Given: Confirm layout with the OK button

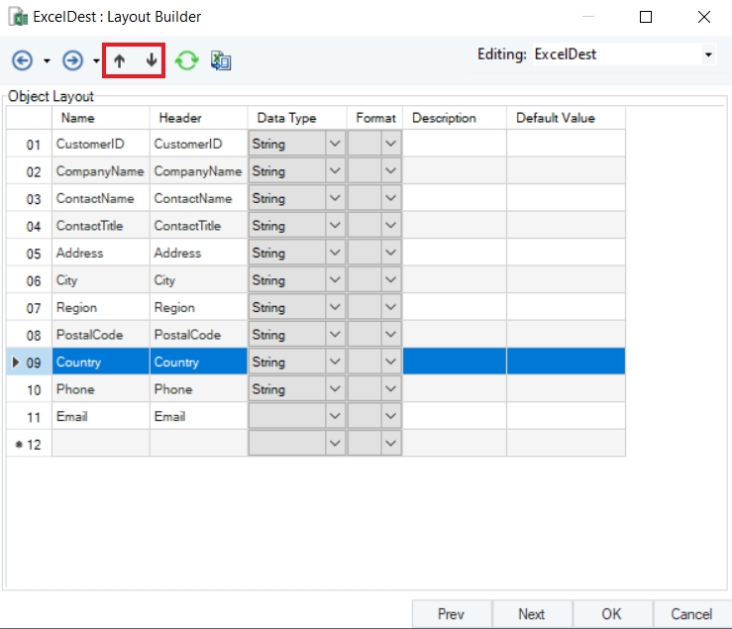Looking at the screenshot, I should click(611, 614).
